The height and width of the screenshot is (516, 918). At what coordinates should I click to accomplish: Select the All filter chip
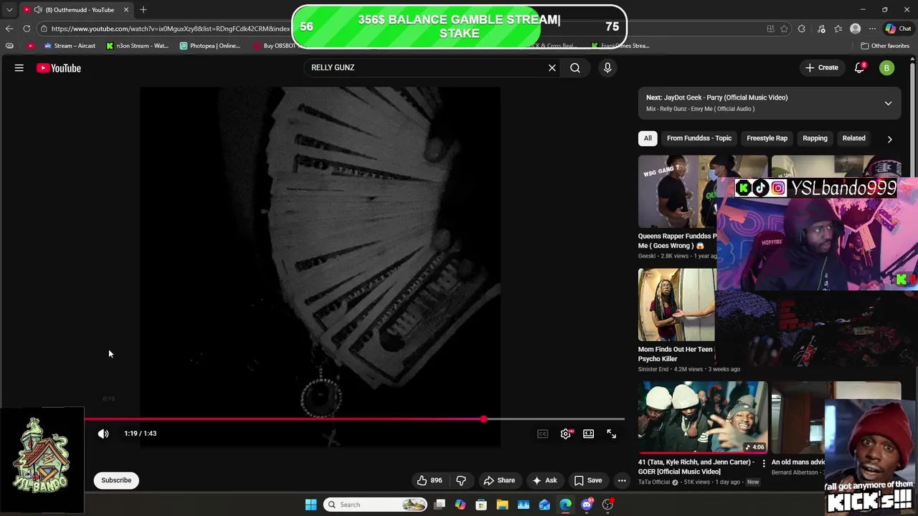648,138
